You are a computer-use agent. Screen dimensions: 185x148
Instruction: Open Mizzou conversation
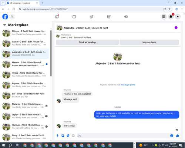[25, 33]
